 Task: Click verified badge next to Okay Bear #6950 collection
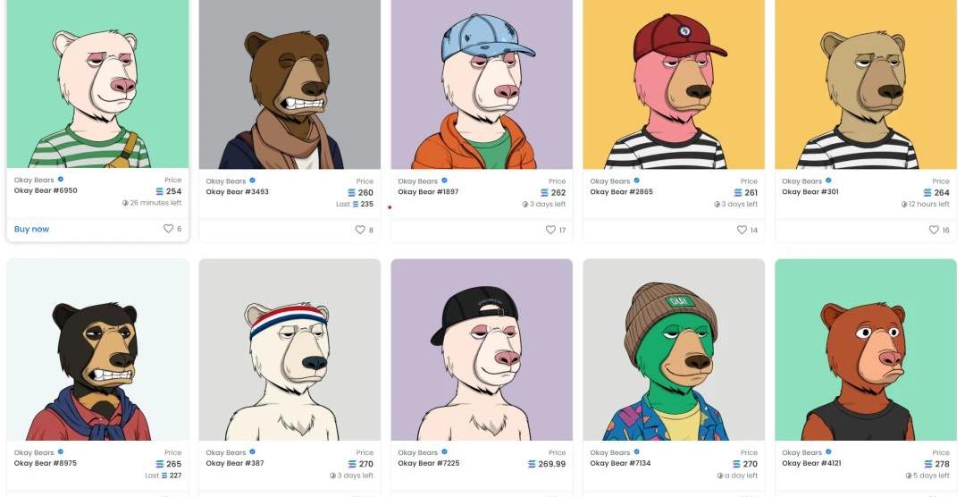[61, 179]
